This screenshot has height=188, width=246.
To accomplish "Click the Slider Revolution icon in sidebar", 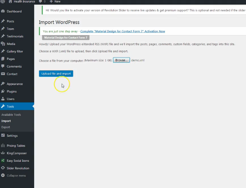I will [x=3, y=168].
